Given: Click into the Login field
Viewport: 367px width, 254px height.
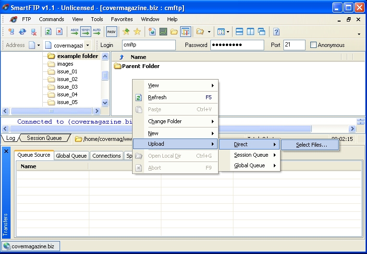Looking at the screenshot, I should tap(148, 45).
